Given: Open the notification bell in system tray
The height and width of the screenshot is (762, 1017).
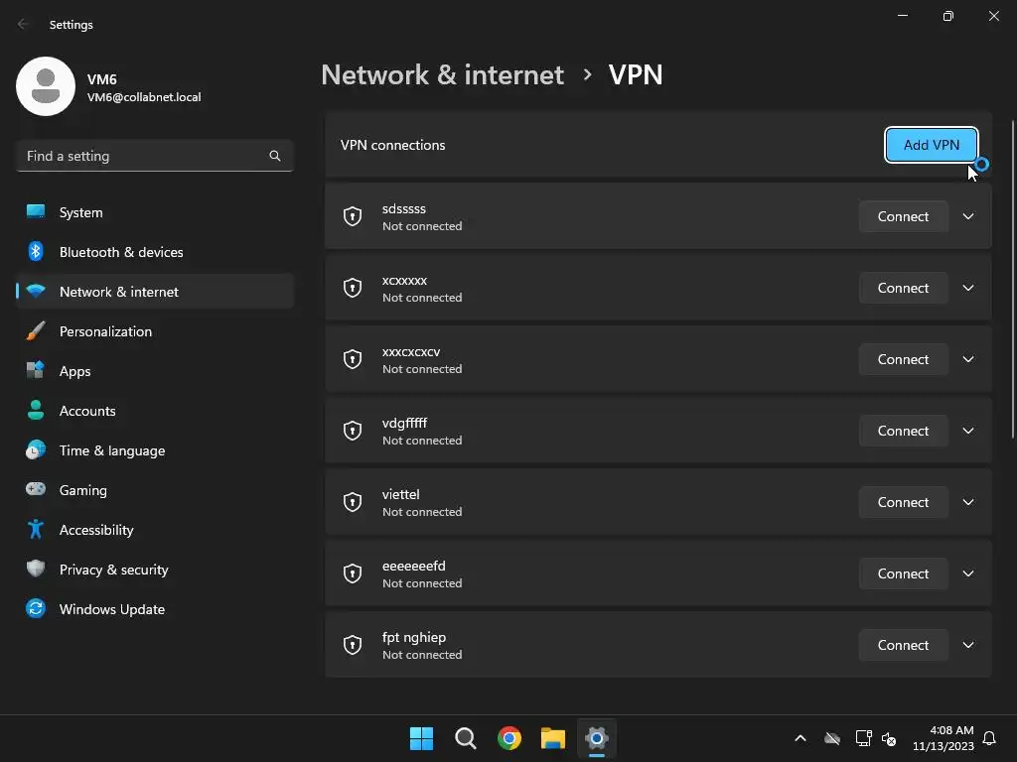Looking at the screenshot, I should [989, 738].
